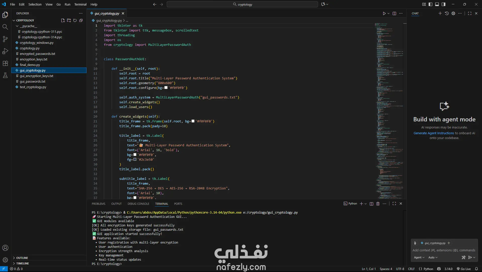
Task: Open the send options dropdown arrow
Action: (474, 257)
